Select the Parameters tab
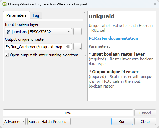The image size is (159, 128). tap(16, 15)
